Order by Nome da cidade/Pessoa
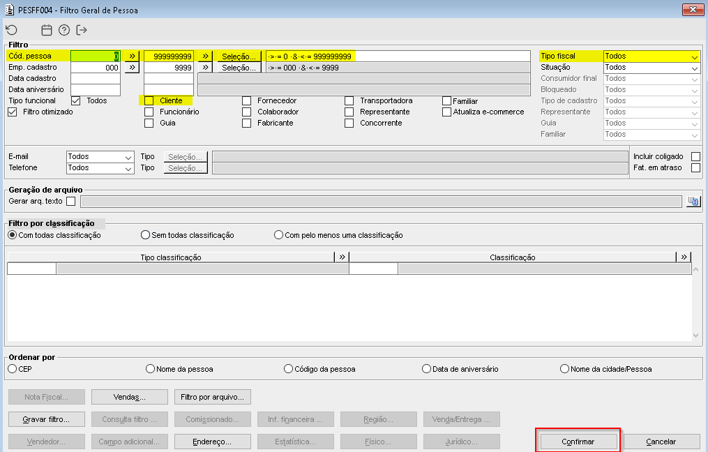 click(564, 369)
